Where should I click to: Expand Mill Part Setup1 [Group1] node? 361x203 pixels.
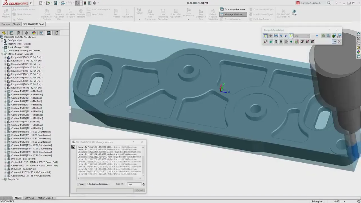click(x=2, y=54)
